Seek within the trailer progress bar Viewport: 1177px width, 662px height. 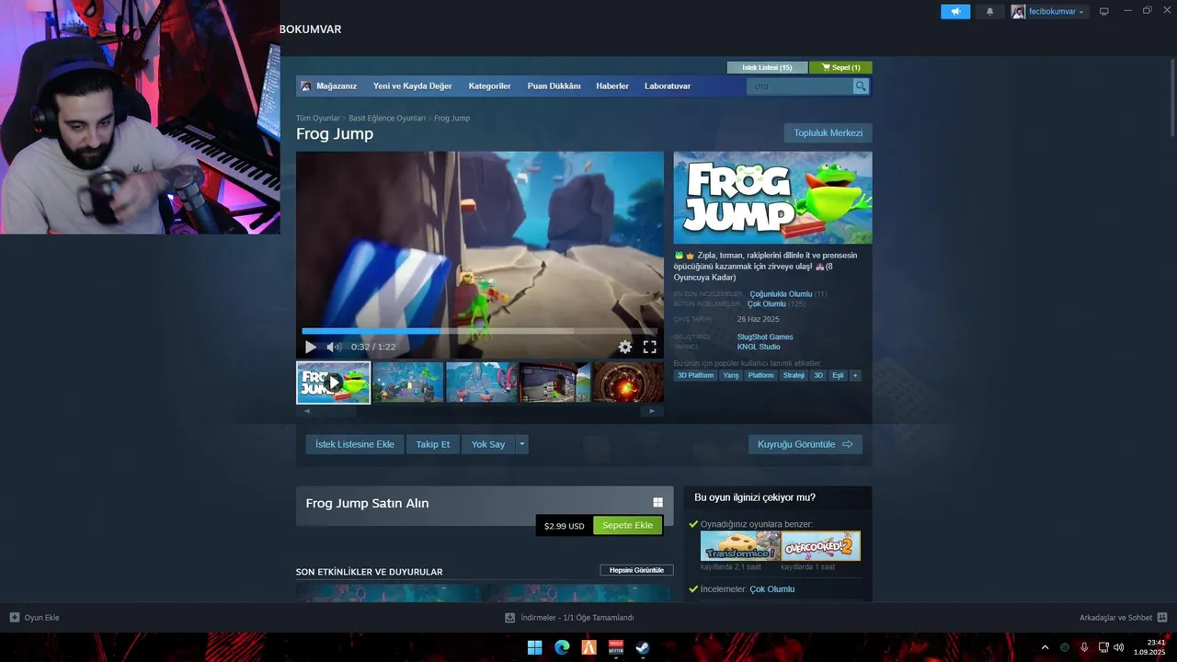point(479,331)
